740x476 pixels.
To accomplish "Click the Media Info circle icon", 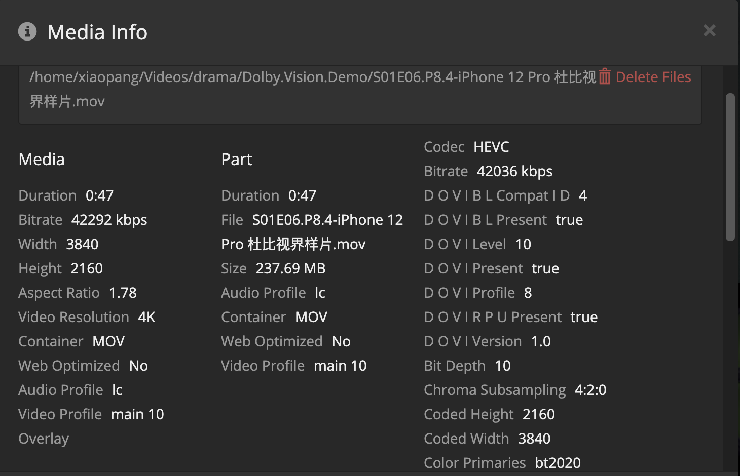I will coord(27,31).
